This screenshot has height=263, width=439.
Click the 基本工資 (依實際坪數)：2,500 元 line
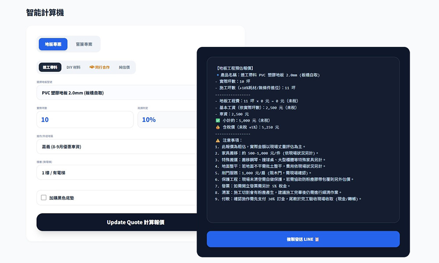(256, 107)
